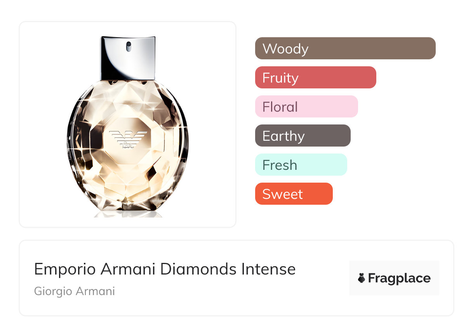Image resolution: width=473 pixels, height=335 pixels.
Task: Click the Fragplace flower logo icon
Action: (x=362, y=278)
